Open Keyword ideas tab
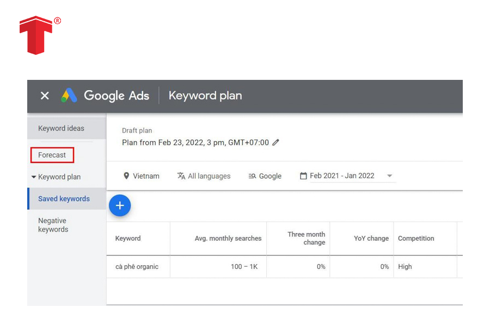Screen dimensions: 490x326 click(x=66, y=128)
